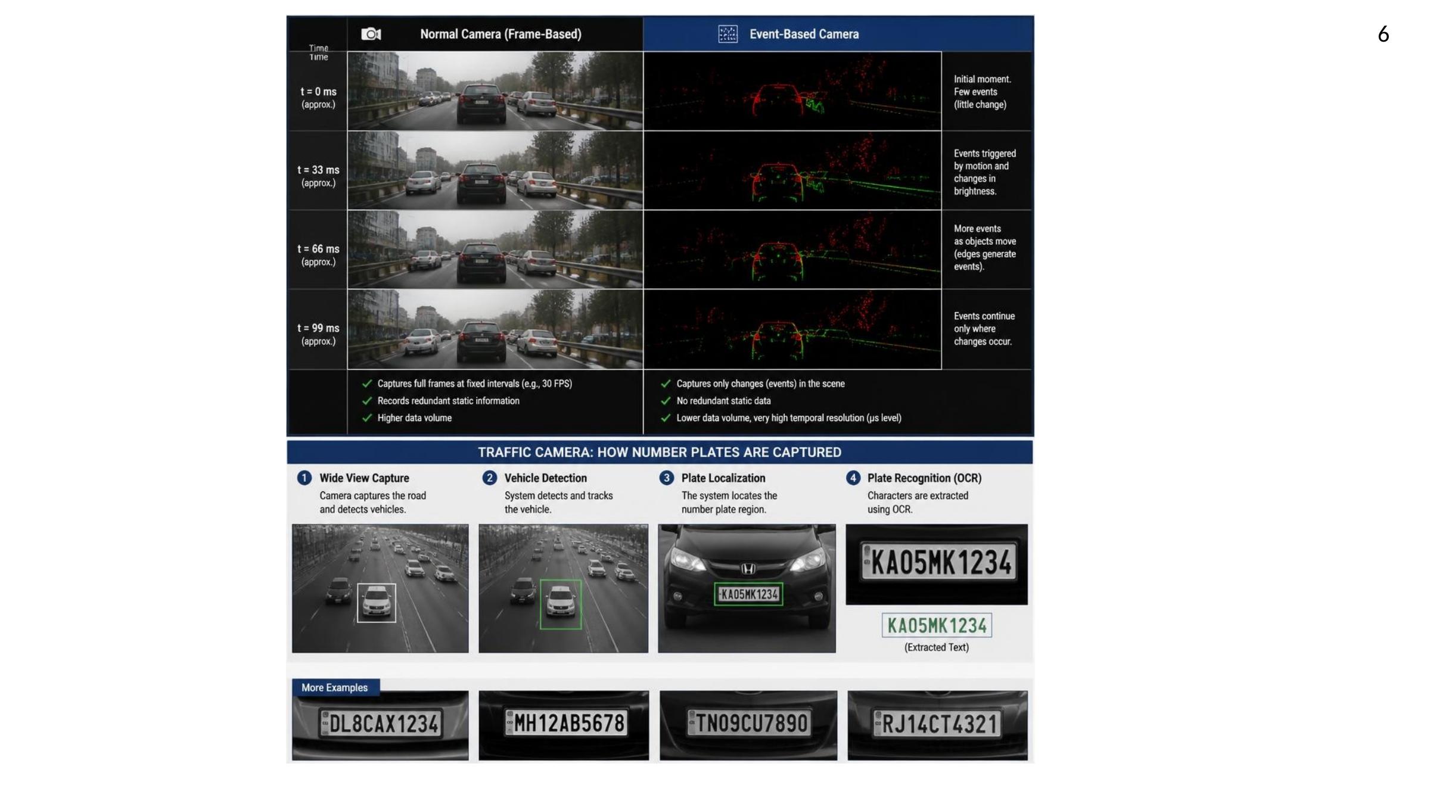Click 'Camera captures the road' description

[372, 502]
